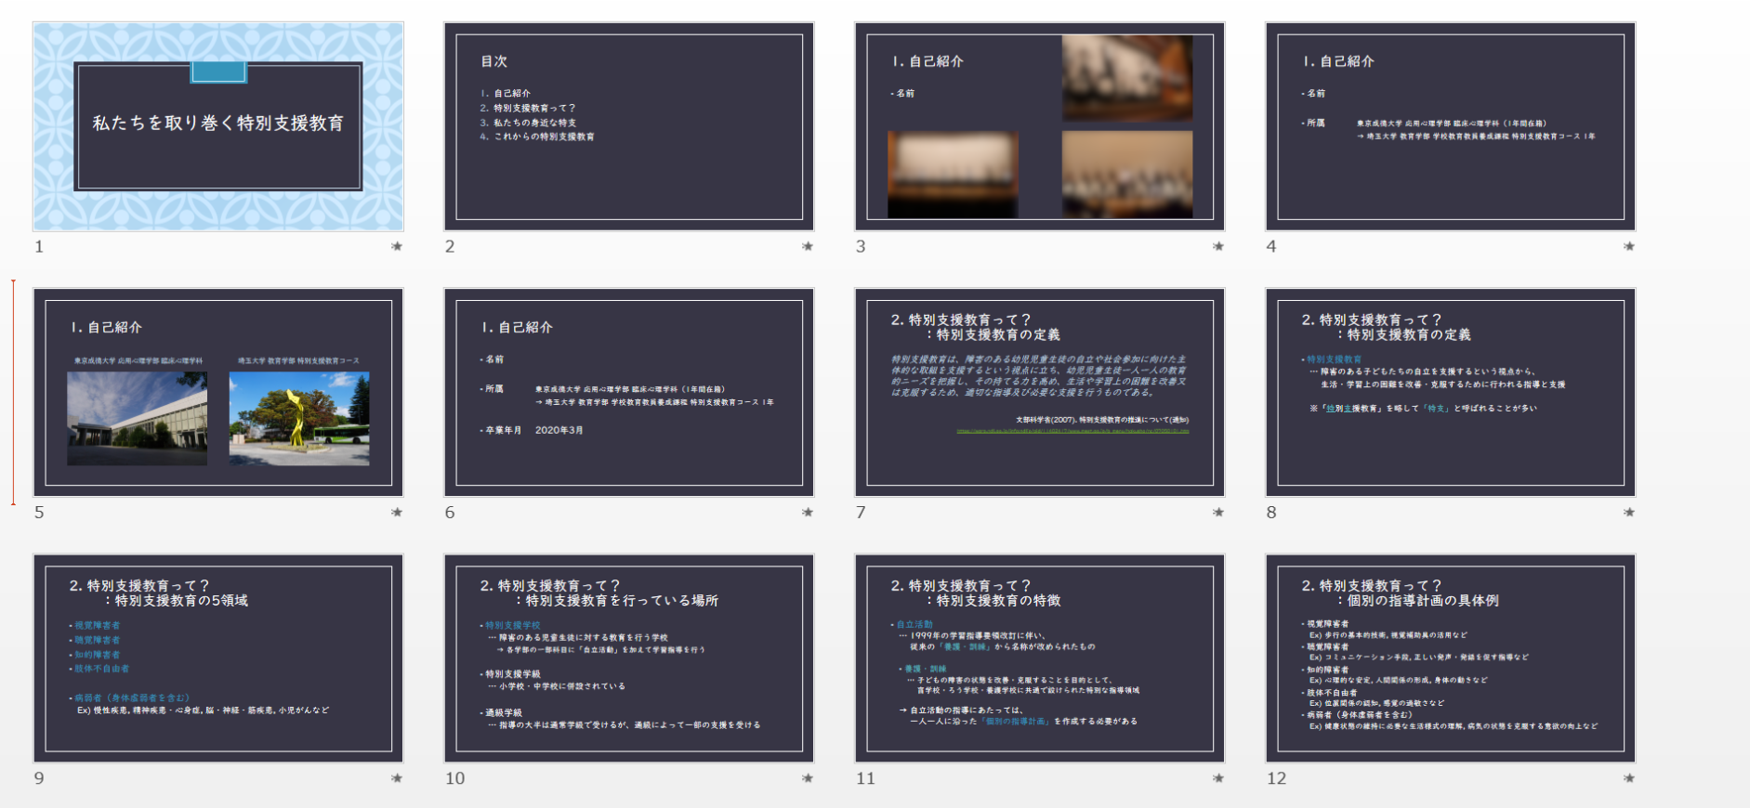Select slide 3 with three blurred photos
This screenshot has height=808, width=1750.
tap(1040, 126)
